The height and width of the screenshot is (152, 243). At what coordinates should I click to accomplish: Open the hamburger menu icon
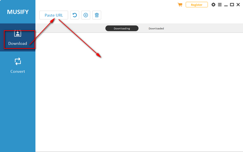click(x=220, y=4)
